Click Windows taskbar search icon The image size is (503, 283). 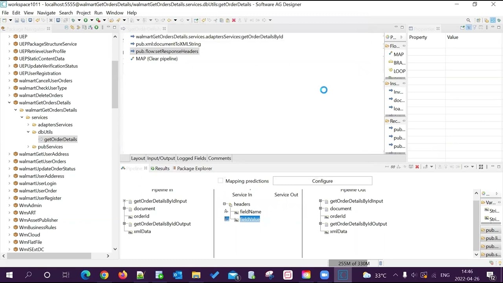point(28,275)
